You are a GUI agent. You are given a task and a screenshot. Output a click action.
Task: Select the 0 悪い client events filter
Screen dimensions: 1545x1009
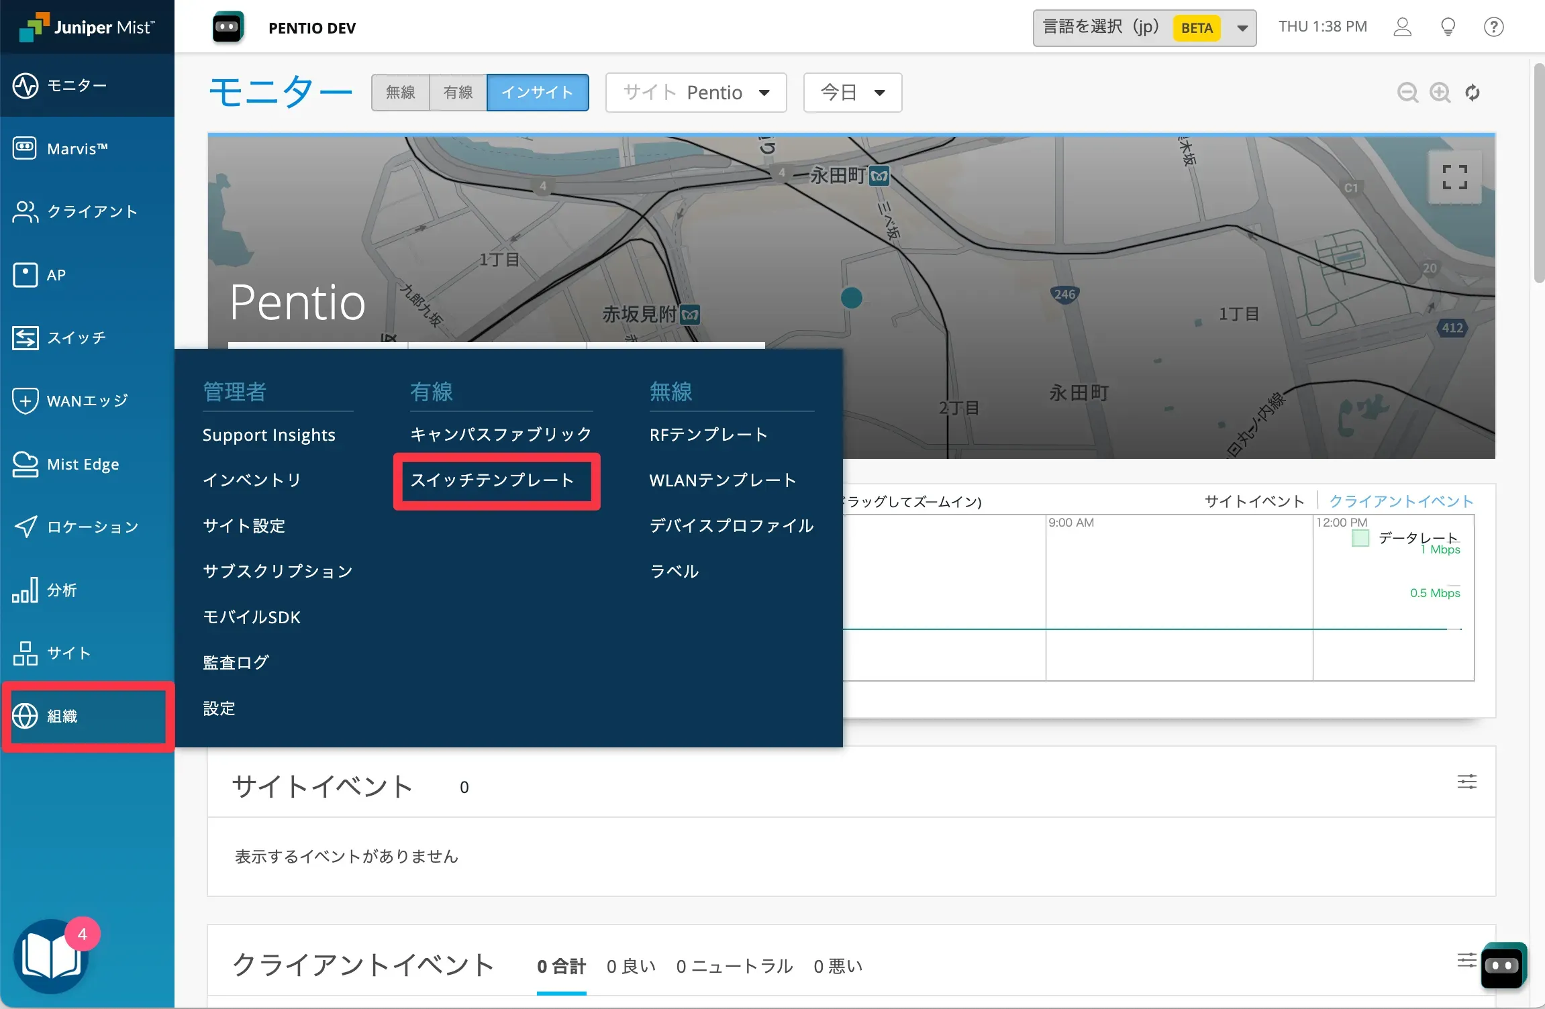pos(838,966)
